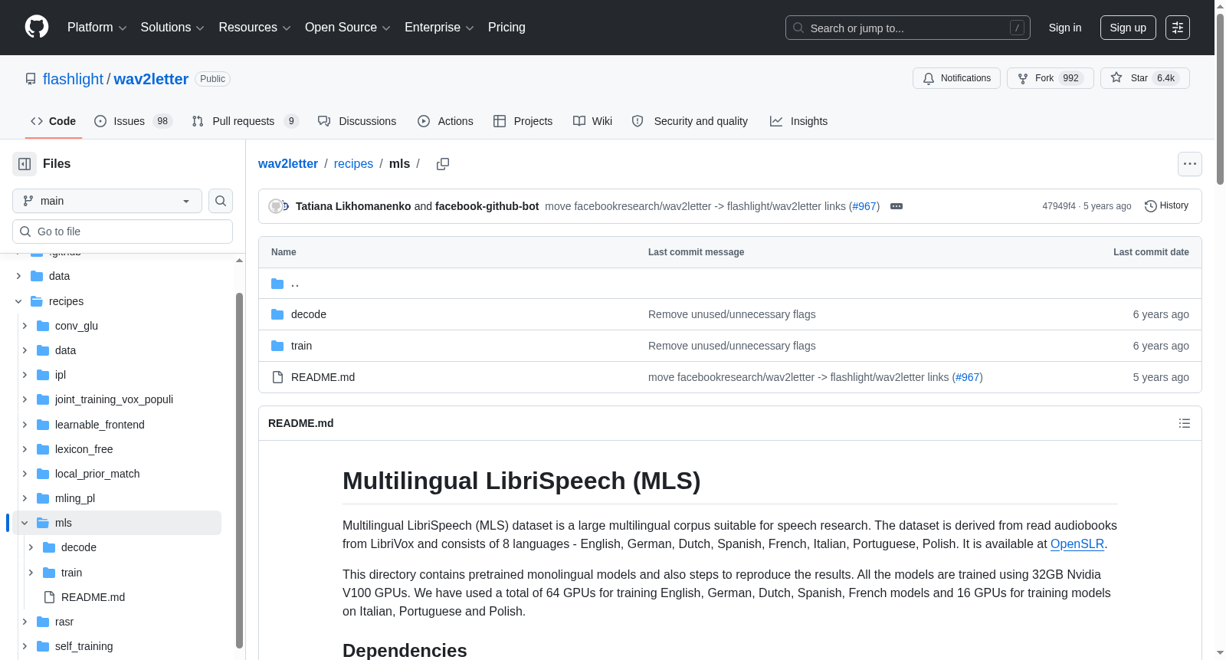Switch to the Wiki tab
Image resolution: width=1226 pixels, height=660 pixels.
[592, 121]
